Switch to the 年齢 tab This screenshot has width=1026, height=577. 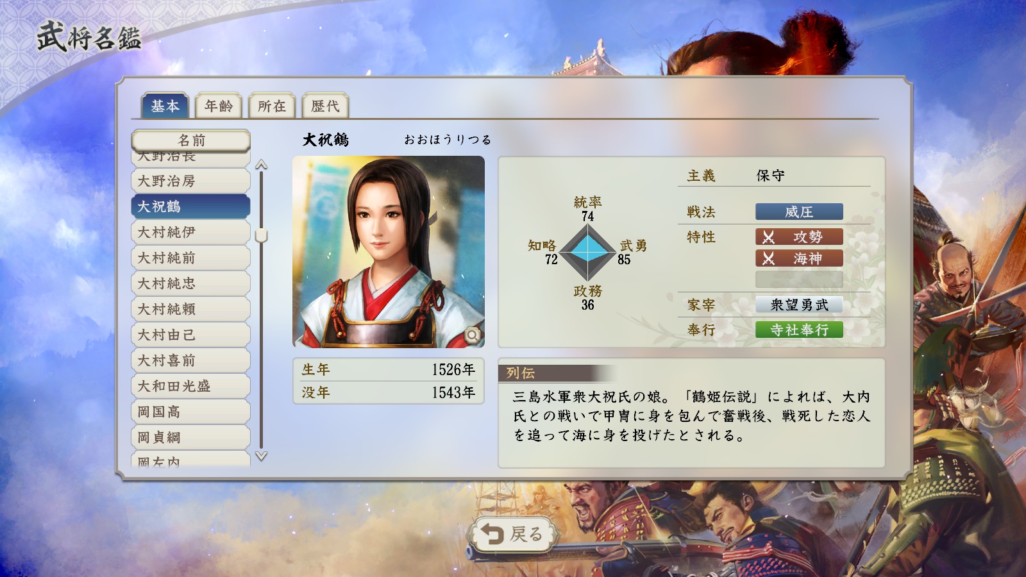[x=219, y=106]
